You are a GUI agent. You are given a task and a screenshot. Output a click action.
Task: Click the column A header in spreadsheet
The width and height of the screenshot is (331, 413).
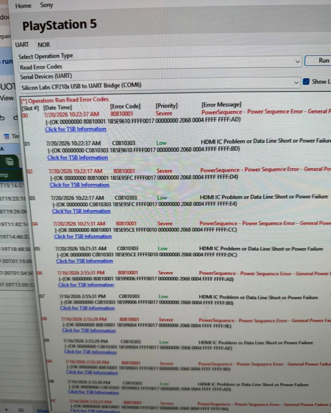click(2, 149)
